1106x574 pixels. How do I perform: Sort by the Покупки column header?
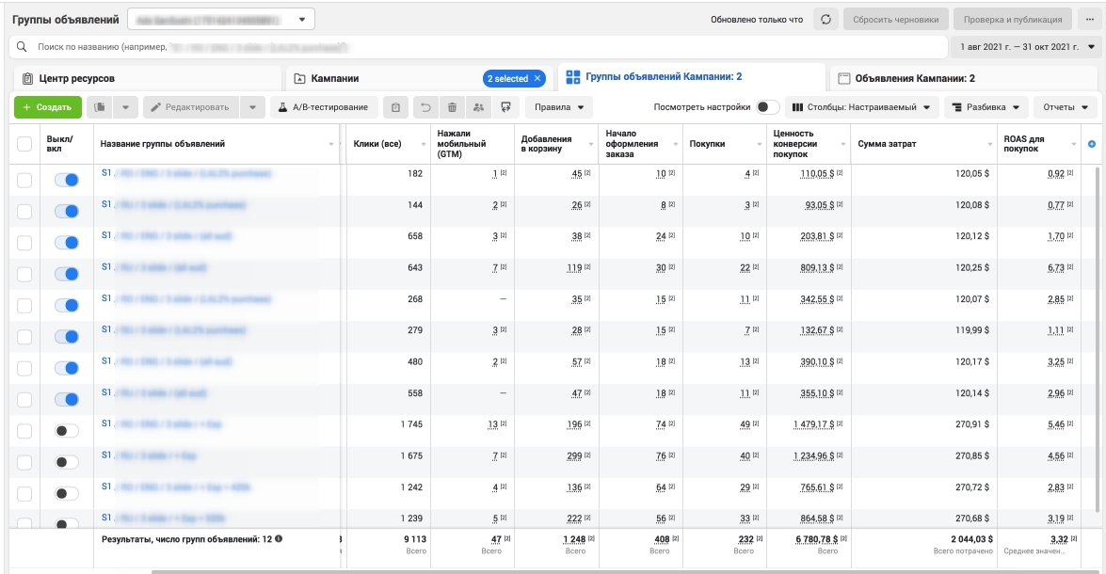click(x=708, y=144)
